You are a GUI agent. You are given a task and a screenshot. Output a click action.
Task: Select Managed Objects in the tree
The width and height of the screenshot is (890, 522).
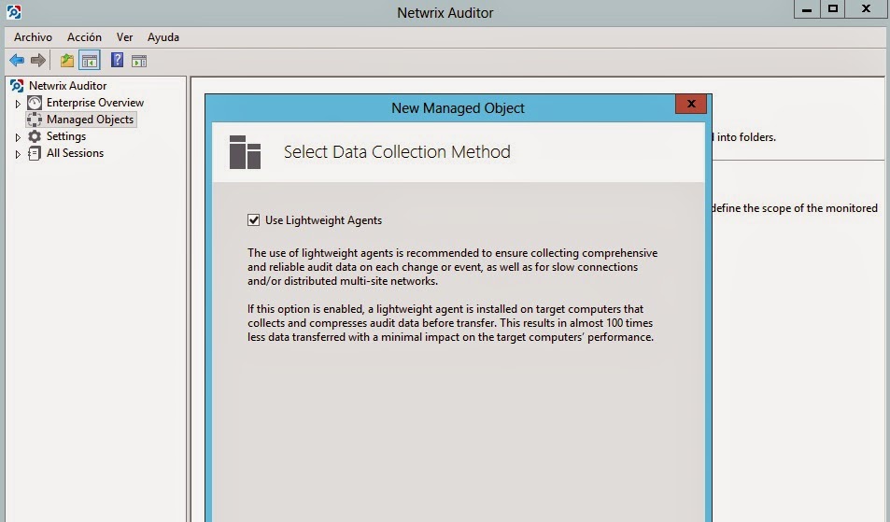(x=90, y=120)
